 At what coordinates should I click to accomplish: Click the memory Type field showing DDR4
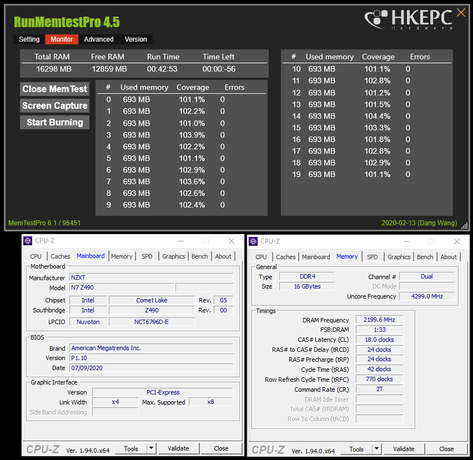click(x=307, y=276)
